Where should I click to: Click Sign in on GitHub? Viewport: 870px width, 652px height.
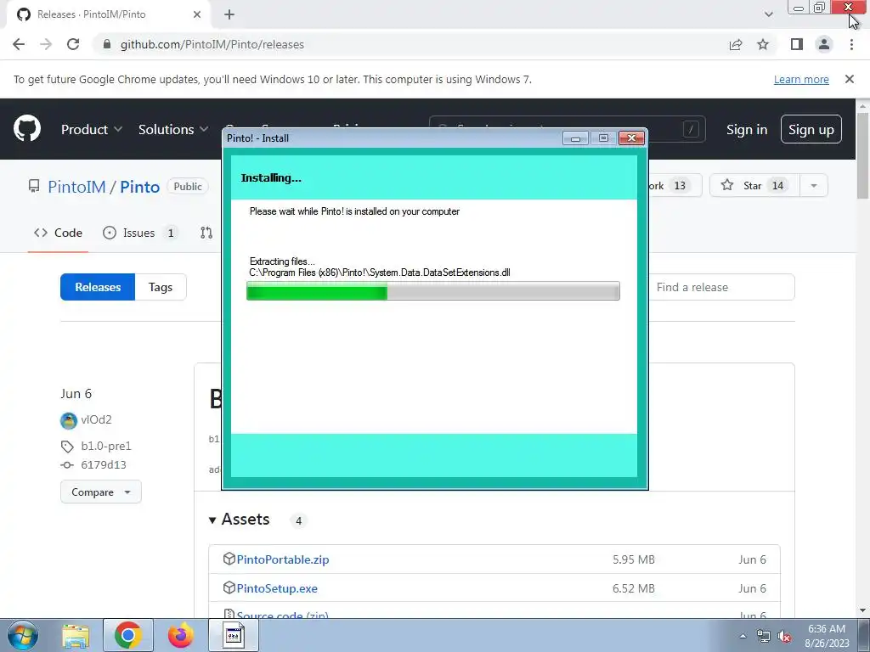click(746, 129)
